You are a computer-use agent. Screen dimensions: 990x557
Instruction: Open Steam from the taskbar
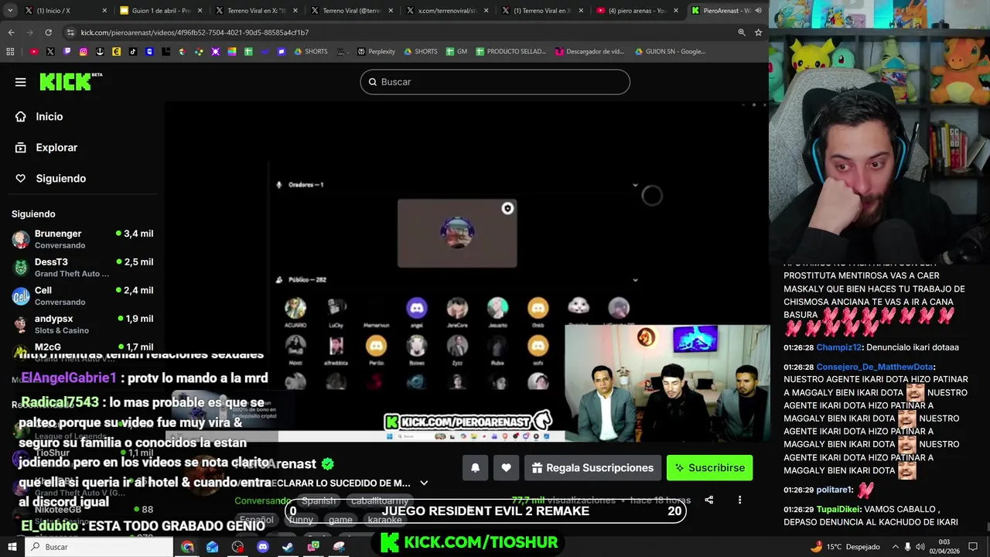click(288, 547)
